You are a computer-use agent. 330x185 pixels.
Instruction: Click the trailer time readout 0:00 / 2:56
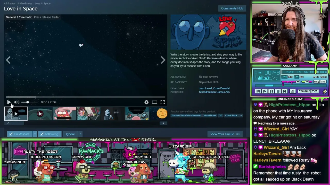tap(48, 102)
